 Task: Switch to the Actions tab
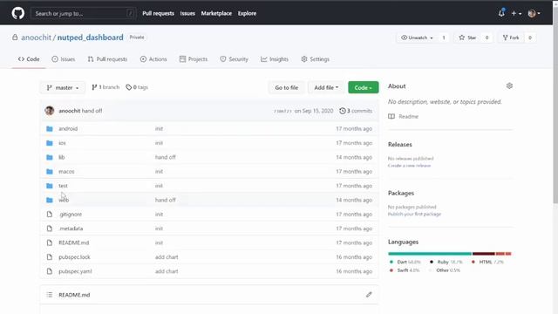(153, 59)
